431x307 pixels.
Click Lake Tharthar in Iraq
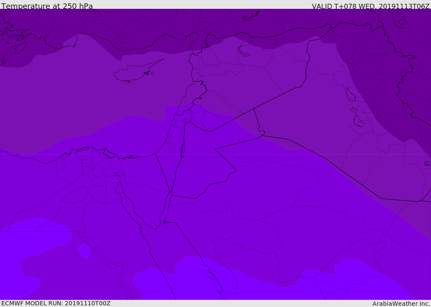350,95
